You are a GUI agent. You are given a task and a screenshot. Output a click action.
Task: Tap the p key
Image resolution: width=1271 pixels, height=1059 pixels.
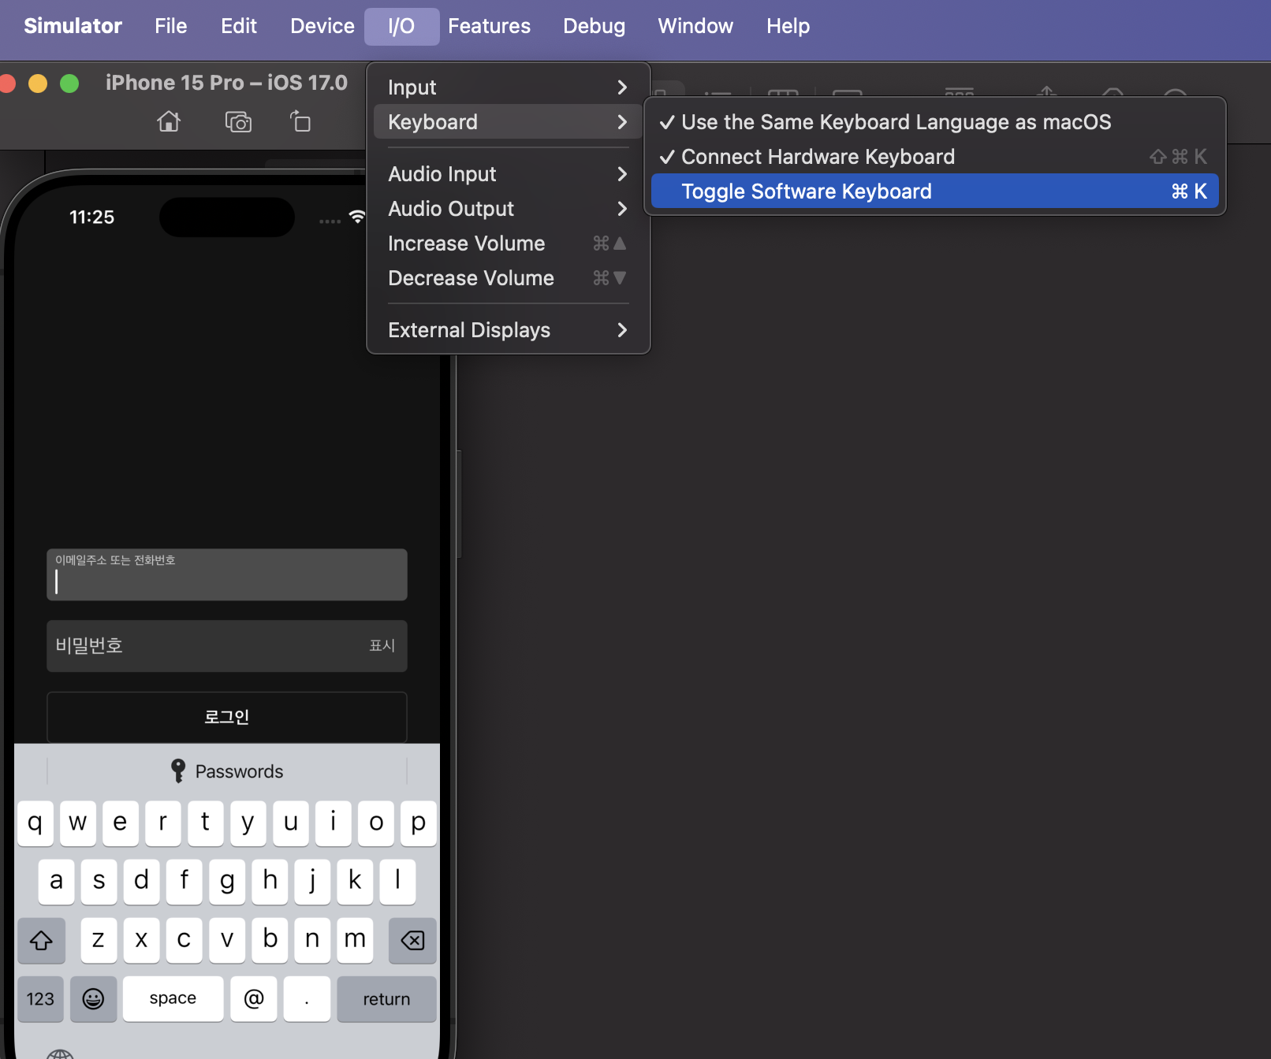pyautogui.click(x=419, y=823)
